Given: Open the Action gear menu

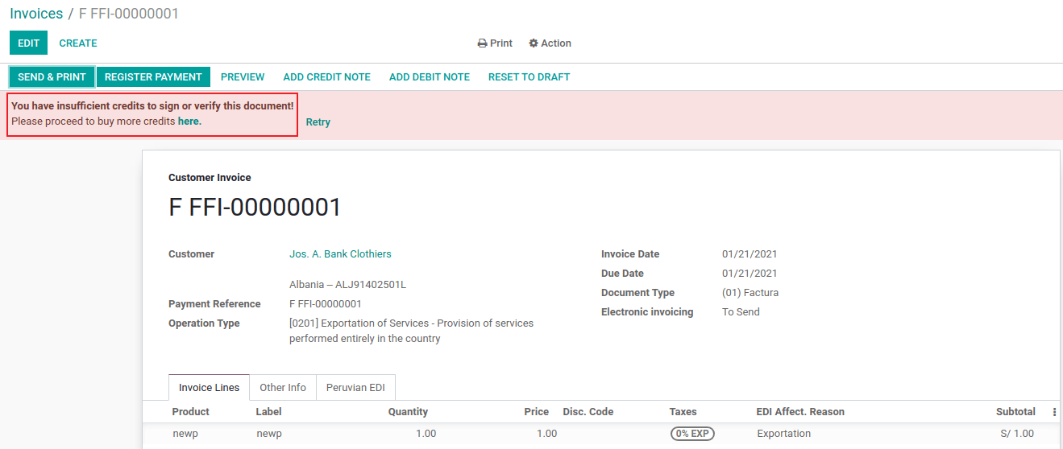Looking at the screenshot, I should point(550,43).
